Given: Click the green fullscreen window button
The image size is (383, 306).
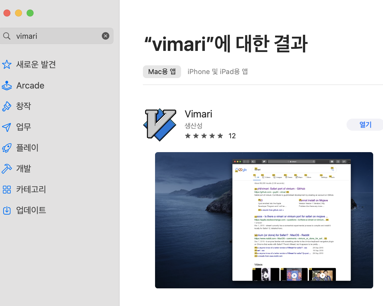Looking at the screenshot, I should [30, 13].
